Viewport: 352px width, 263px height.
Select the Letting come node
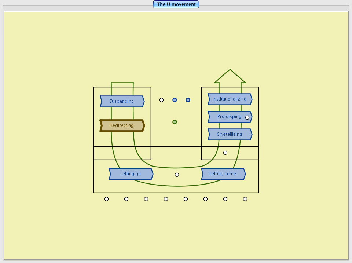pos(223,174)
